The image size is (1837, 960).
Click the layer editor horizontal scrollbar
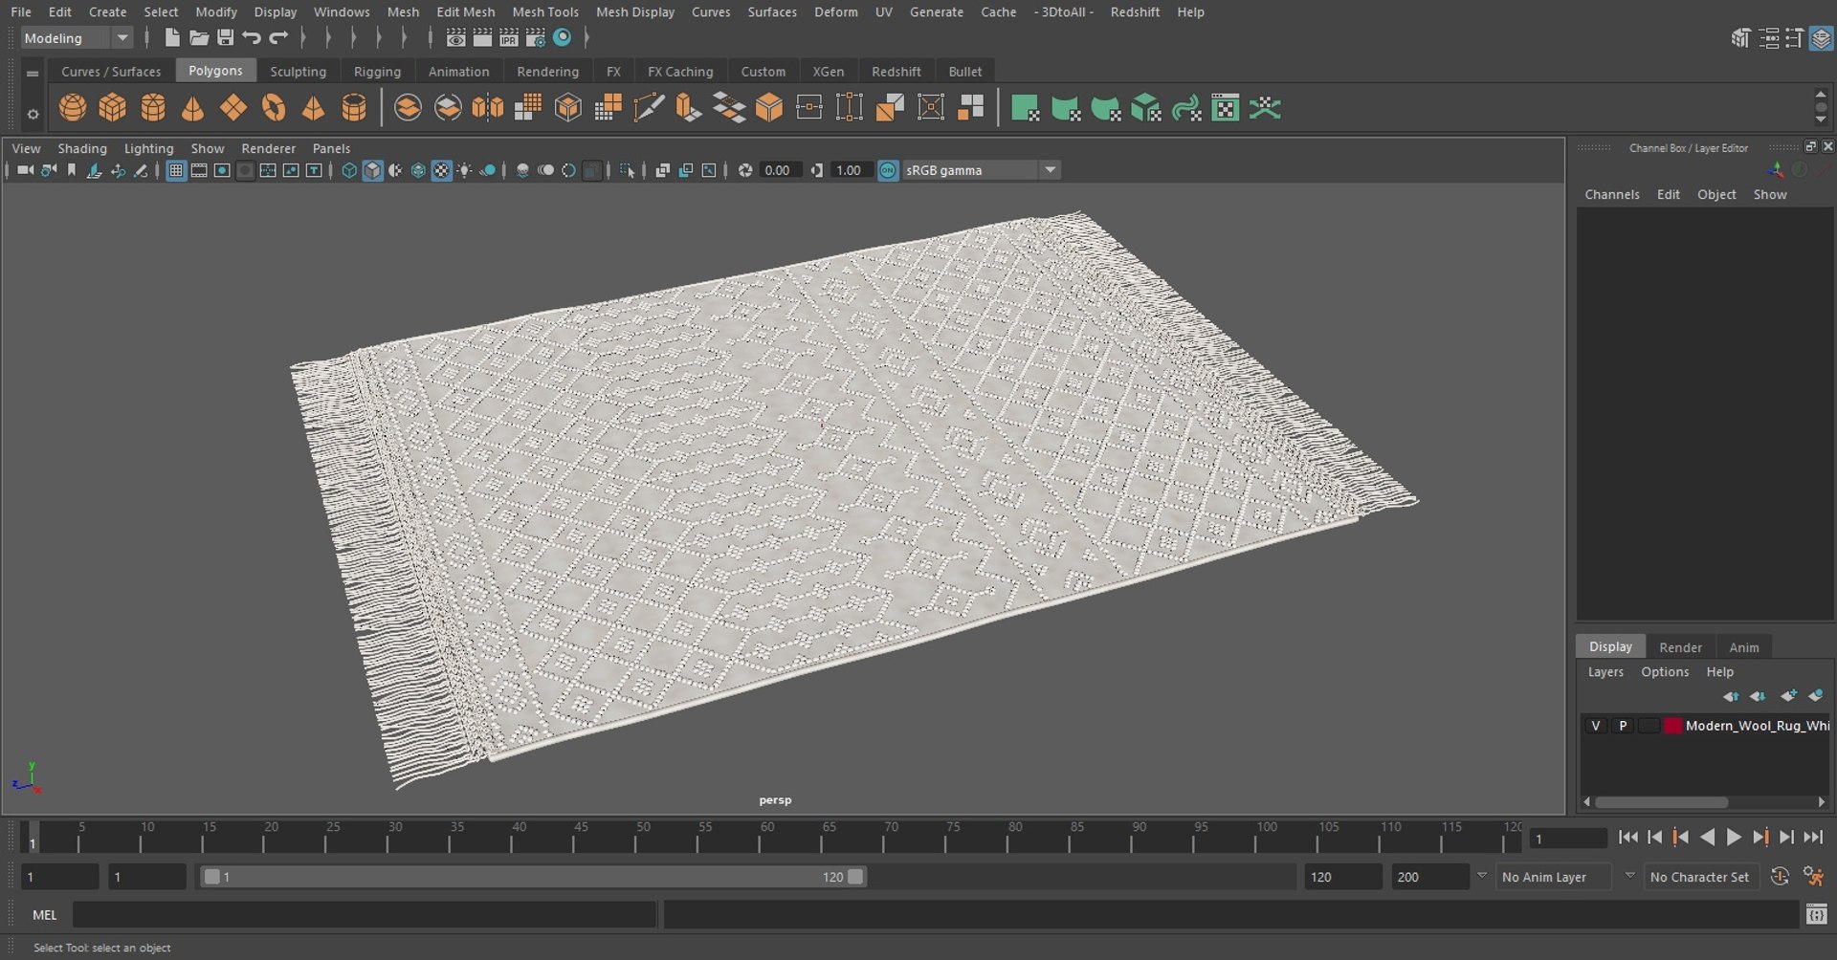click(x=1662, y=802)
